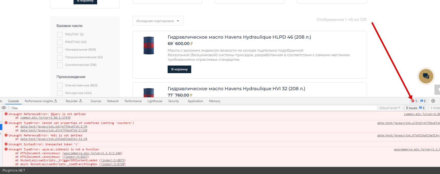Open the Lighthouse tab
Image resolution: width=440 pixels, height=174 pixels.
155,101
